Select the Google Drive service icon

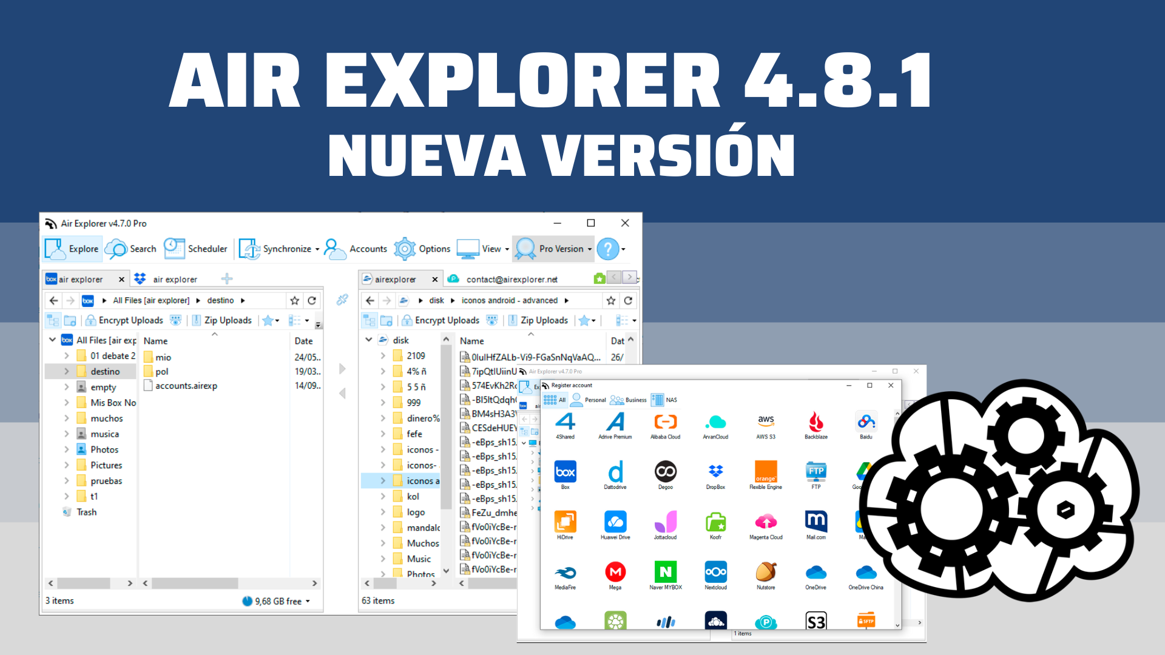(863, 472)
